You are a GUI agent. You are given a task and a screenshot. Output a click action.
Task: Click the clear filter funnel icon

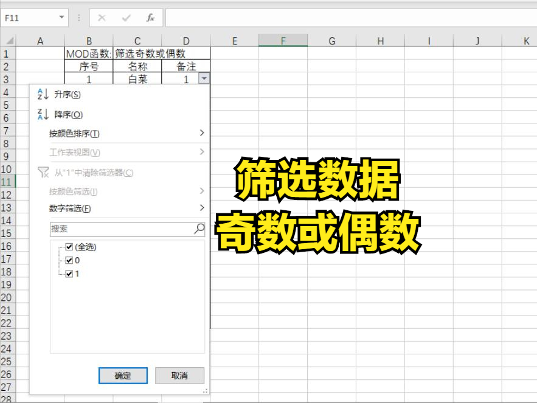43,172
